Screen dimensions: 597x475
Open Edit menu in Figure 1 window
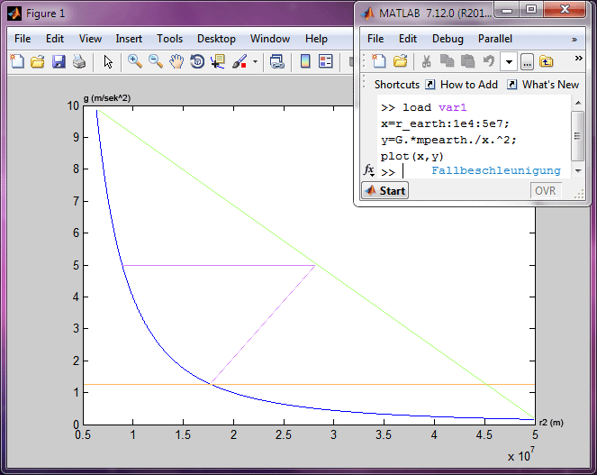pyautogui.click(x=55, y=39)
